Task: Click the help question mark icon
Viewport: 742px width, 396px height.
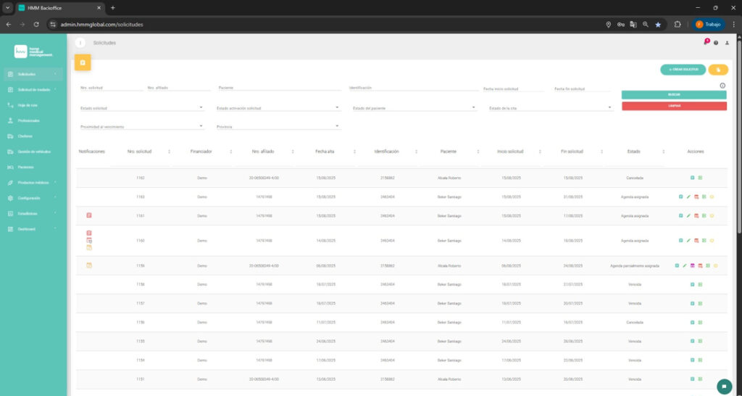Action: pos(716,43)
